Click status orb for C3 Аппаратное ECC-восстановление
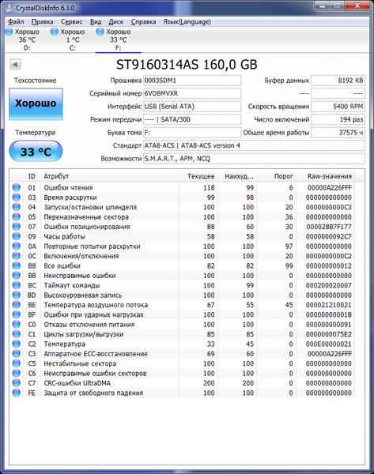The height and width of the screenshot is (474, 374). [x=17, y=354]
